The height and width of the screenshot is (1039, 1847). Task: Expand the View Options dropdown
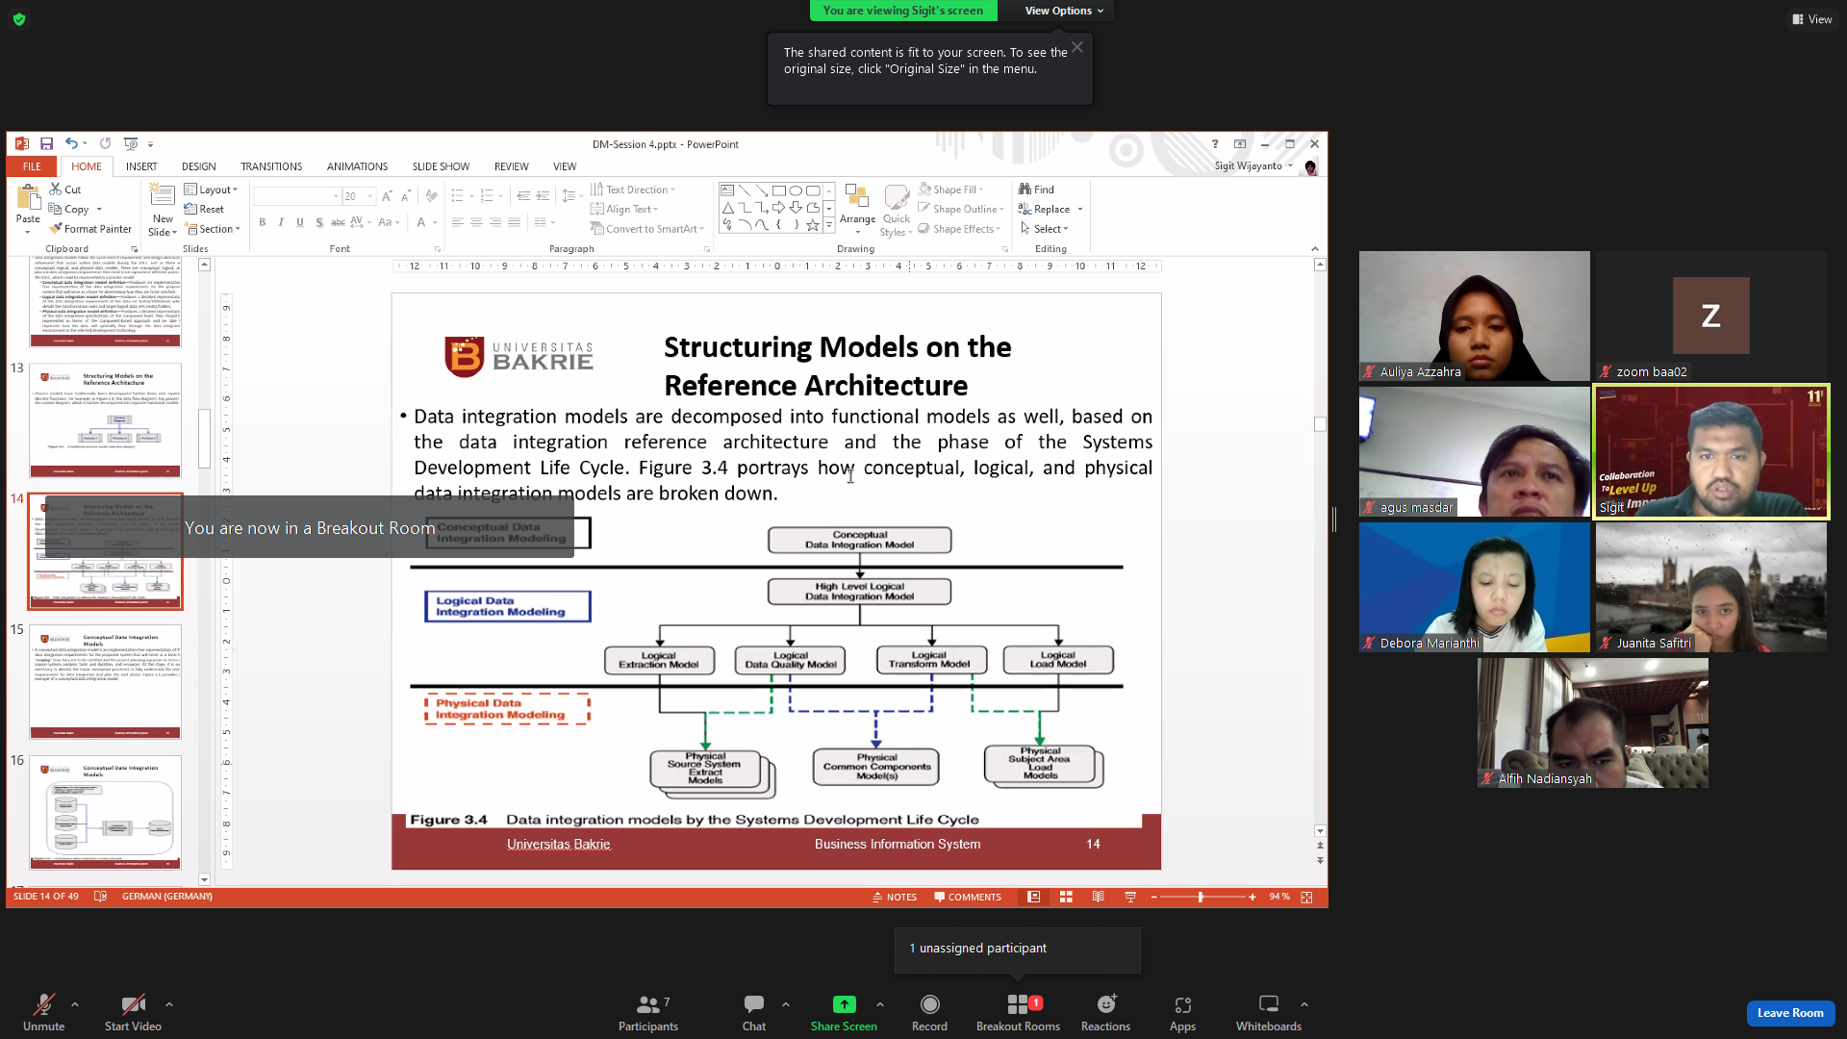1064,11
